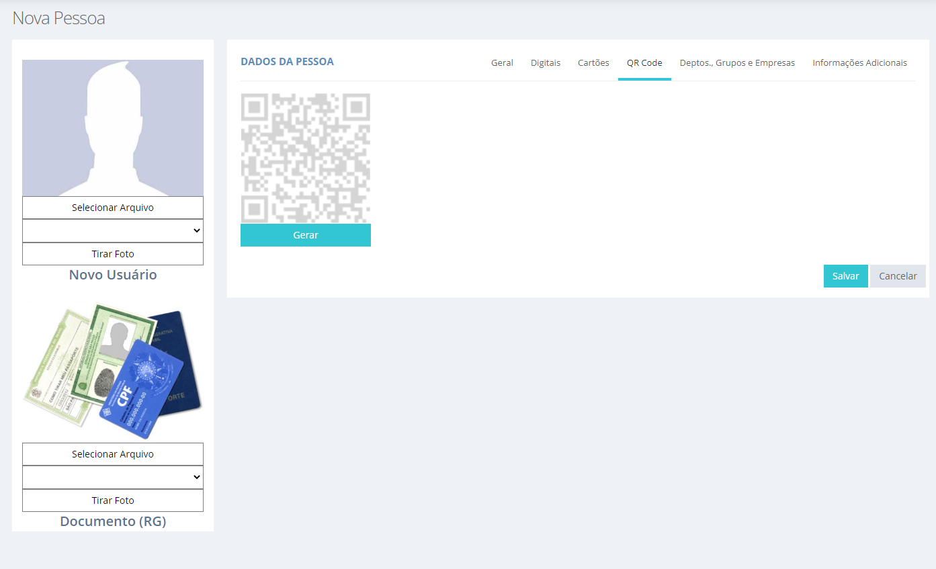Viewport: 936px width, 569px height.
Task: Take photo for Novo Usuário
Action: (113, 254)
